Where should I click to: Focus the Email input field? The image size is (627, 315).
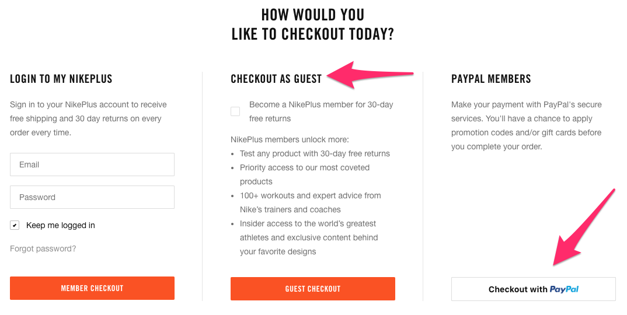coord(92,164)
